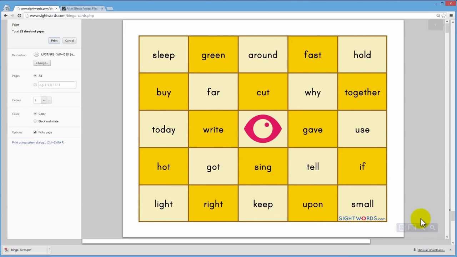The image size is (457, 257).
Task: Increase copies with the plus button
Action: pyautogui.click(x=44, y=100)
